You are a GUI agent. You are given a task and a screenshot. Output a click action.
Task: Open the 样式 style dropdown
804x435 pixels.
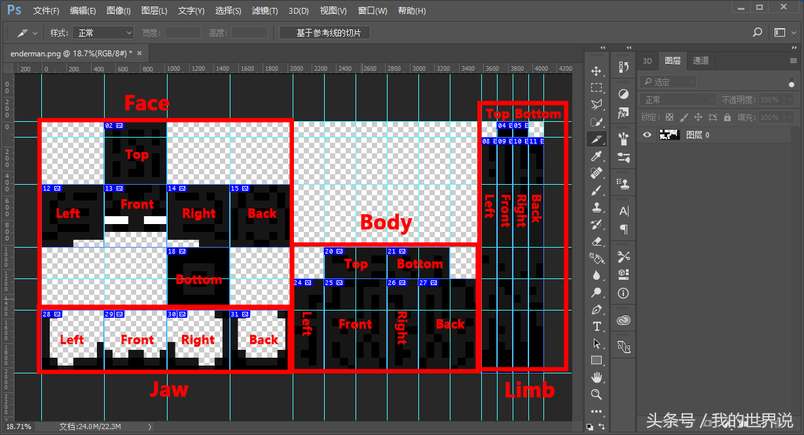pos(103,33)
